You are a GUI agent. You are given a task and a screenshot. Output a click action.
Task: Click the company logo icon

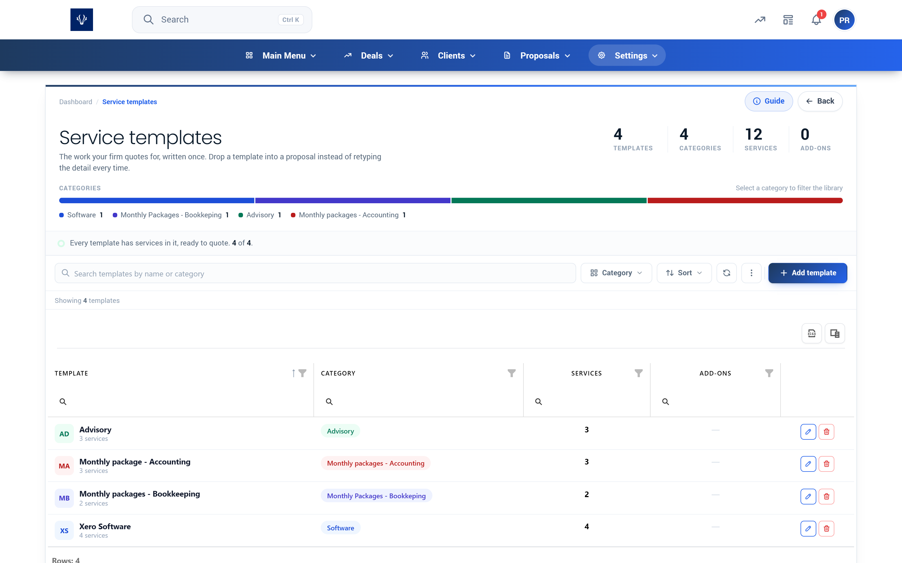pyautogui.click(x=82, y=20)
